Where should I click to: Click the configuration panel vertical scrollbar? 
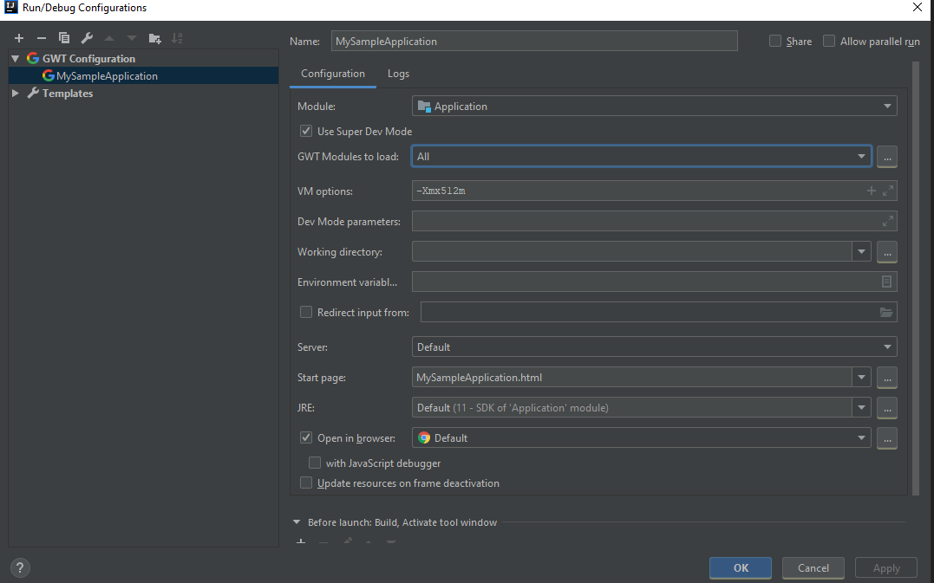coord(916,278)
